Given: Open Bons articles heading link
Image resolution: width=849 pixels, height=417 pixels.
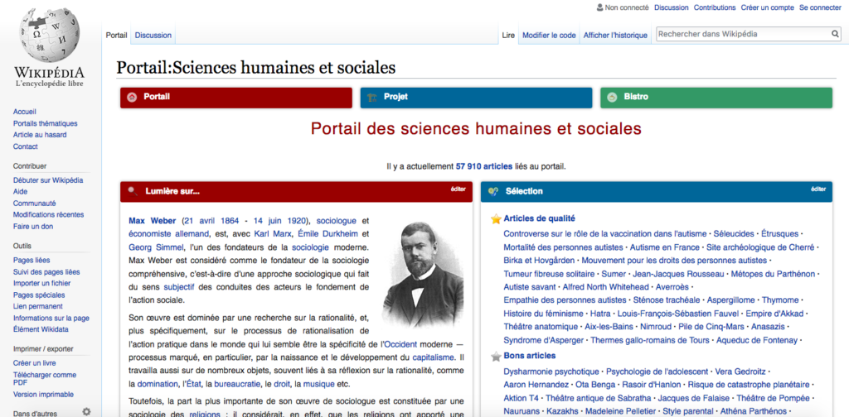Looking at the screenshot, I should (530, 356).
